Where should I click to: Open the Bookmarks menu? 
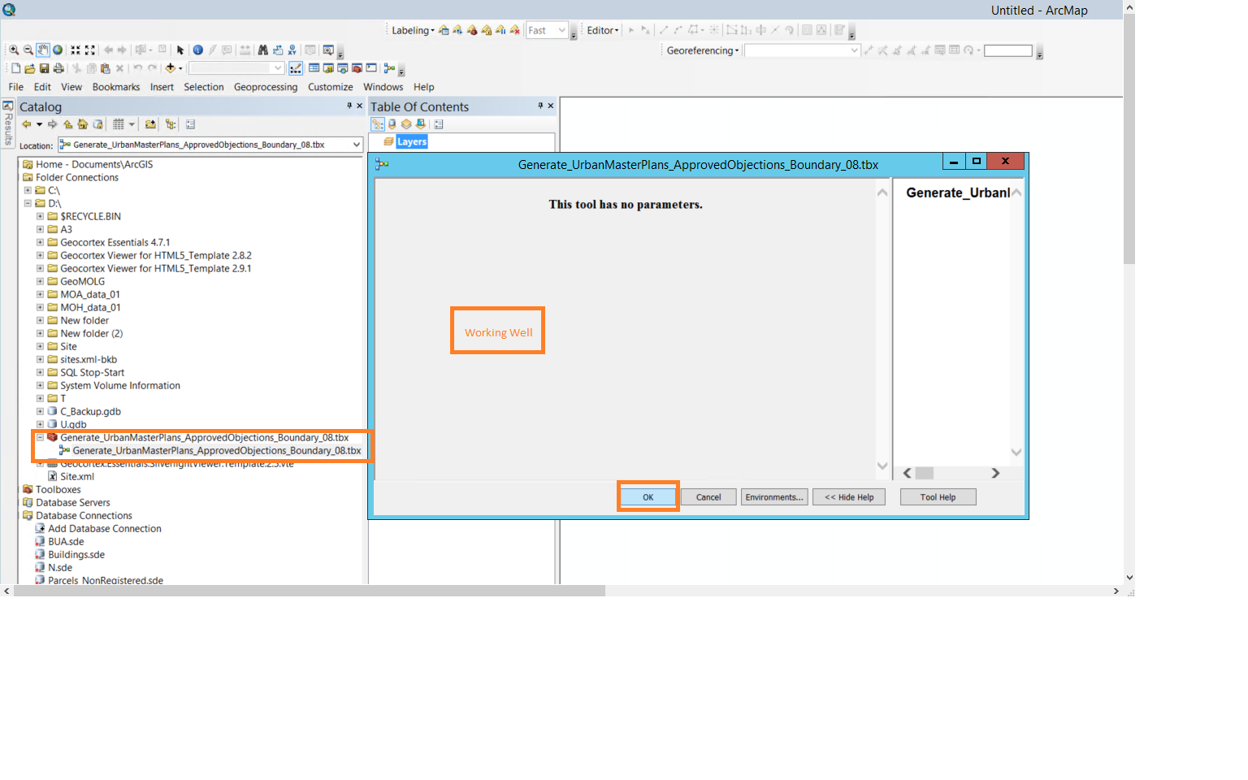point(116,87)
